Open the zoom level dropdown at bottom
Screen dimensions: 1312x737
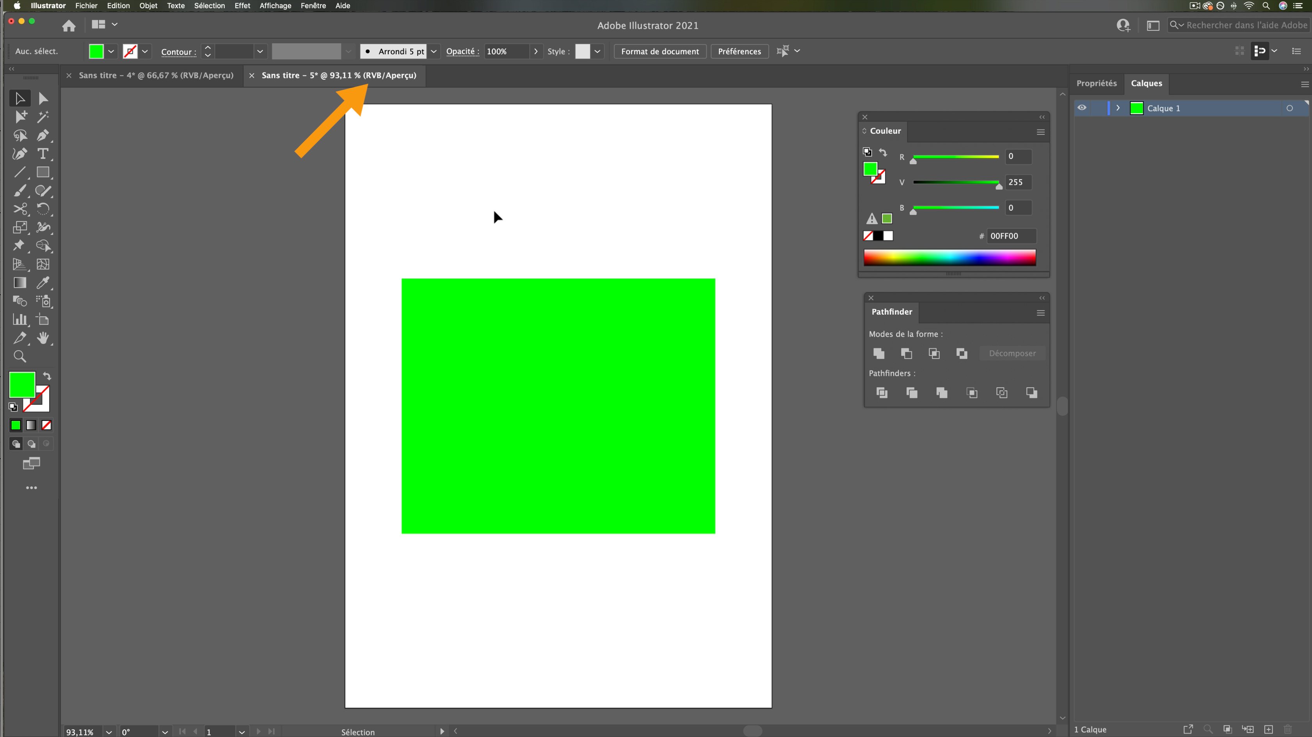[x=108, y=732]
